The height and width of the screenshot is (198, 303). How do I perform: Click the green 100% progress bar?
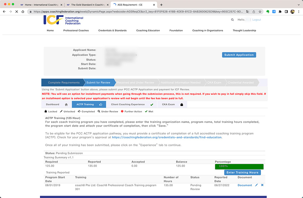click(239, 166)
